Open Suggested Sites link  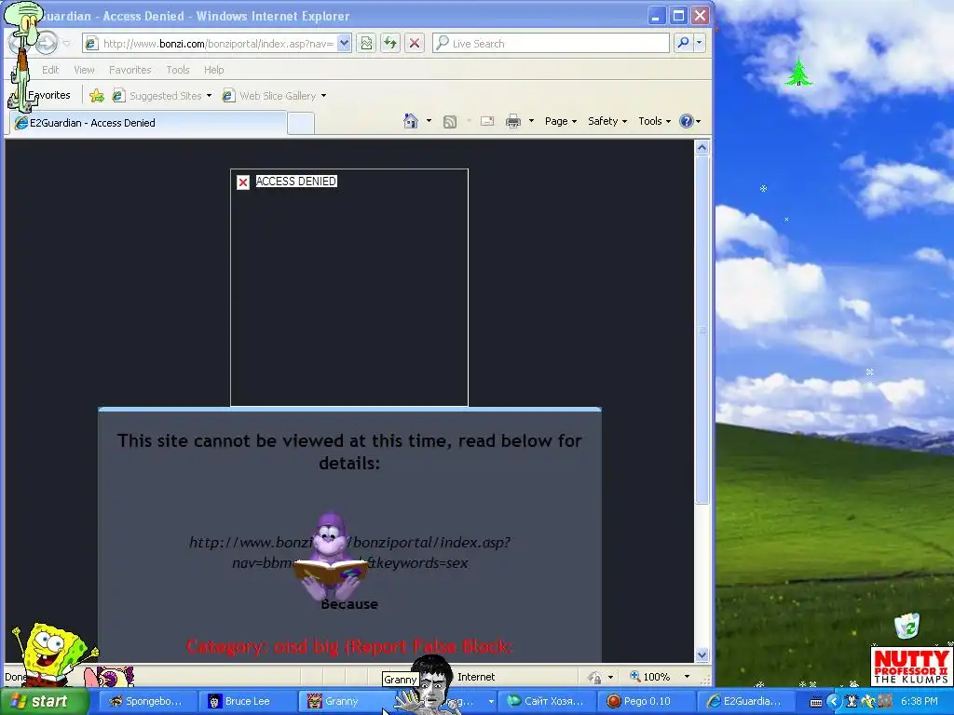pos(162,96)
